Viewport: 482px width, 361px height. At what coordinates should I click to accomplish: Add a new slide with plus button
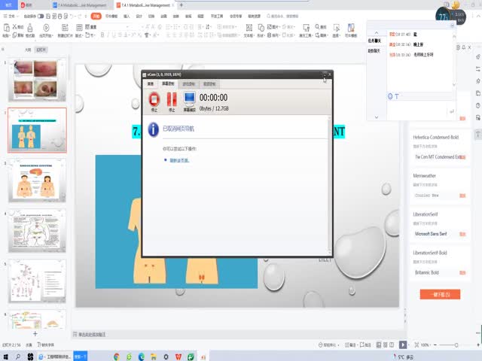35,332
